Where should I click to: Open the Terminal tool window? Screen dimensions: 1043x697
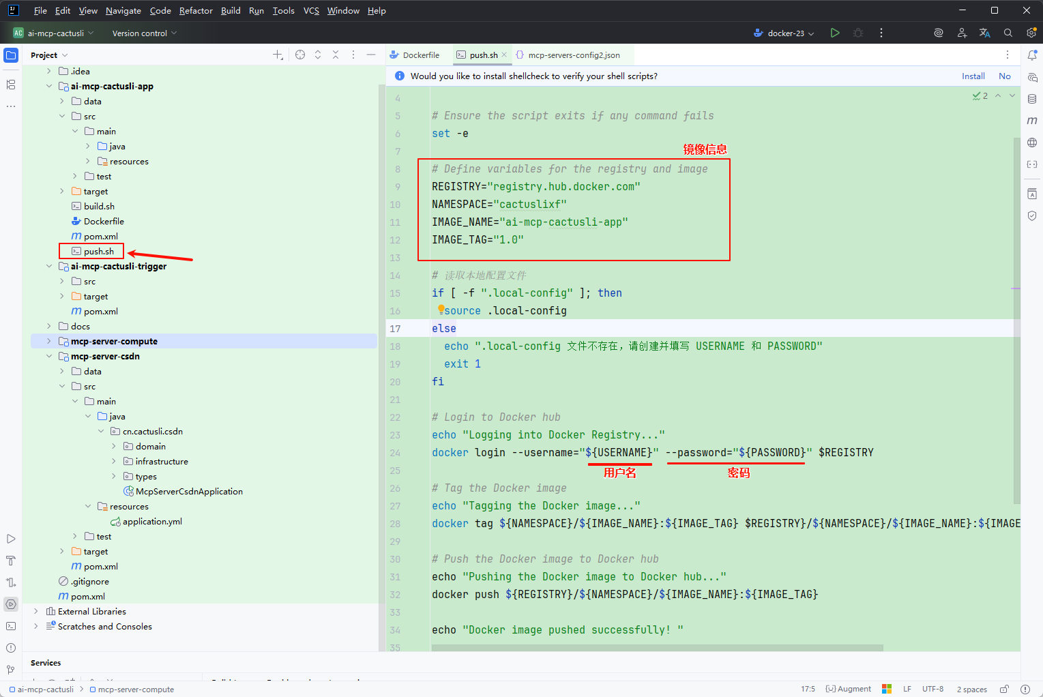[11, 626]
